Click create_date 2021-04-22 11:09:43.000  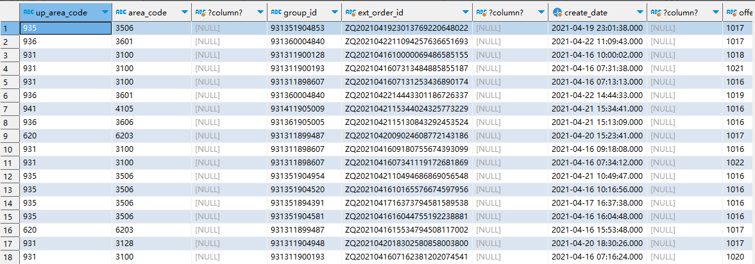pos(598,42)
